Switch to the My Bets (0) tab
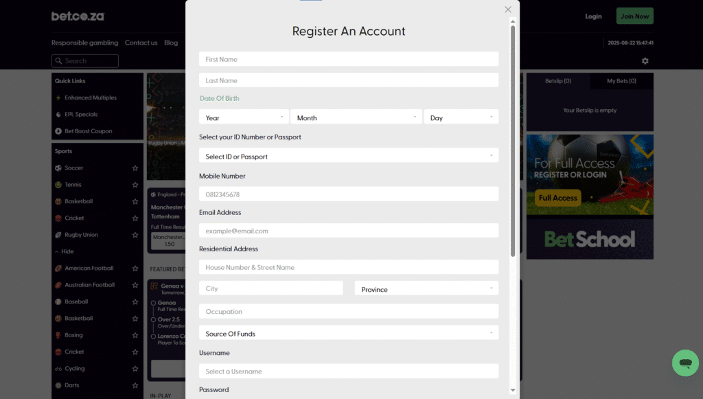Viewport: 703px width, 399px height. [x=621, y=81]
